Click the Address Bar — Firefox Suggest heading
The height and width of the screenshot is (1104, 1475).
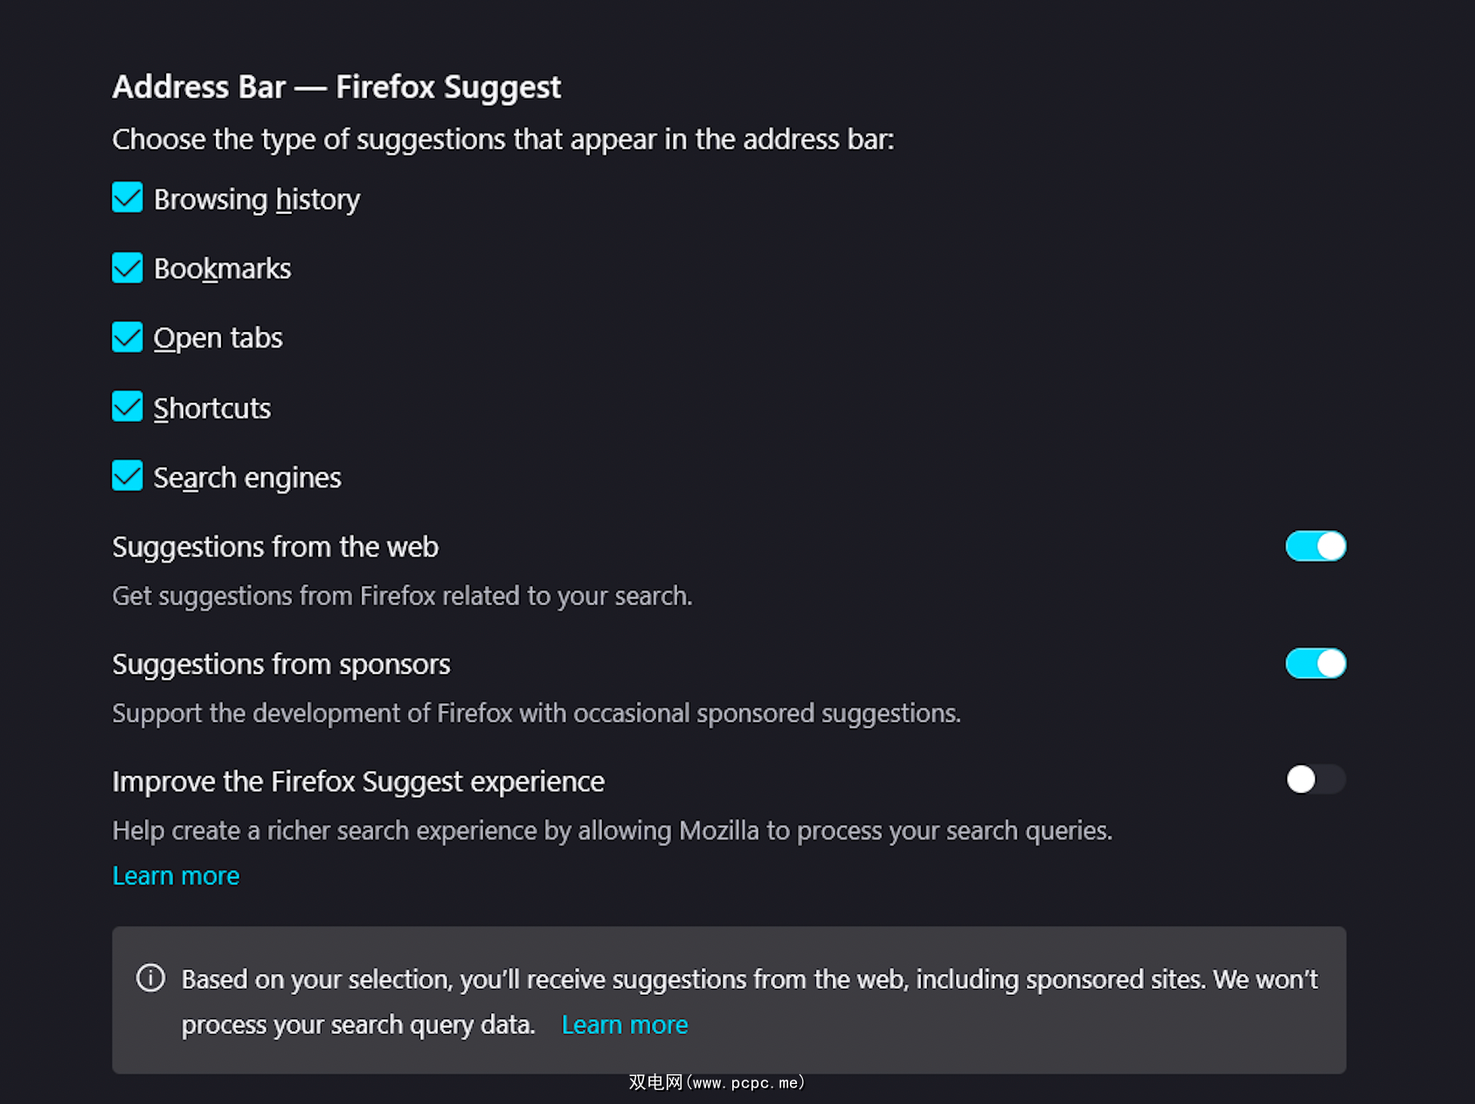point(336,87)
